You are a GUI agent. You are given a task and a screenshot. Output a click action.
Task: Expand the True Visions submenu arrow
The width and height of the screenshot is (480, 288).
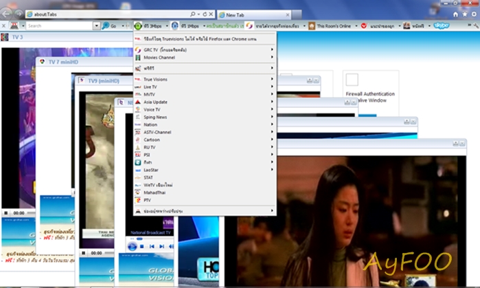272,79
